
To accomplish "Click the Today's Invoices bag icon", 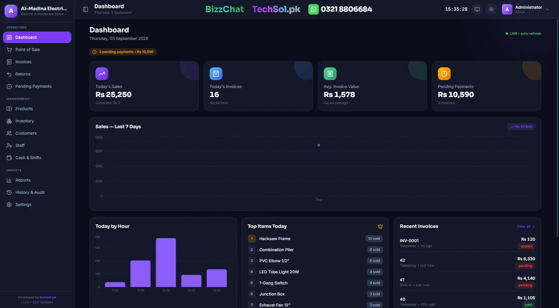I will click(216, 74).
